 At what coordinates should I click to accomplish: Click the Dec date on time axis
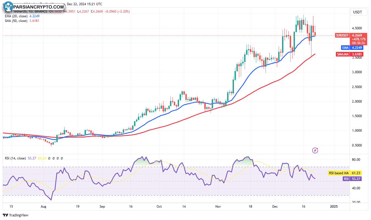(275, 206)
